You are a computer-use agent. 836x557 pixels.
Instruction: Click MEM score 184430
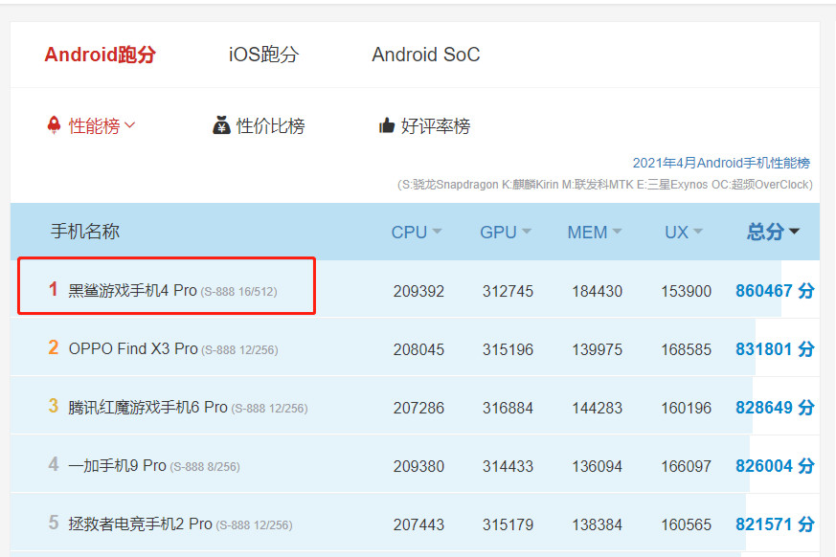pyautogui.click(x=598, y=291)
